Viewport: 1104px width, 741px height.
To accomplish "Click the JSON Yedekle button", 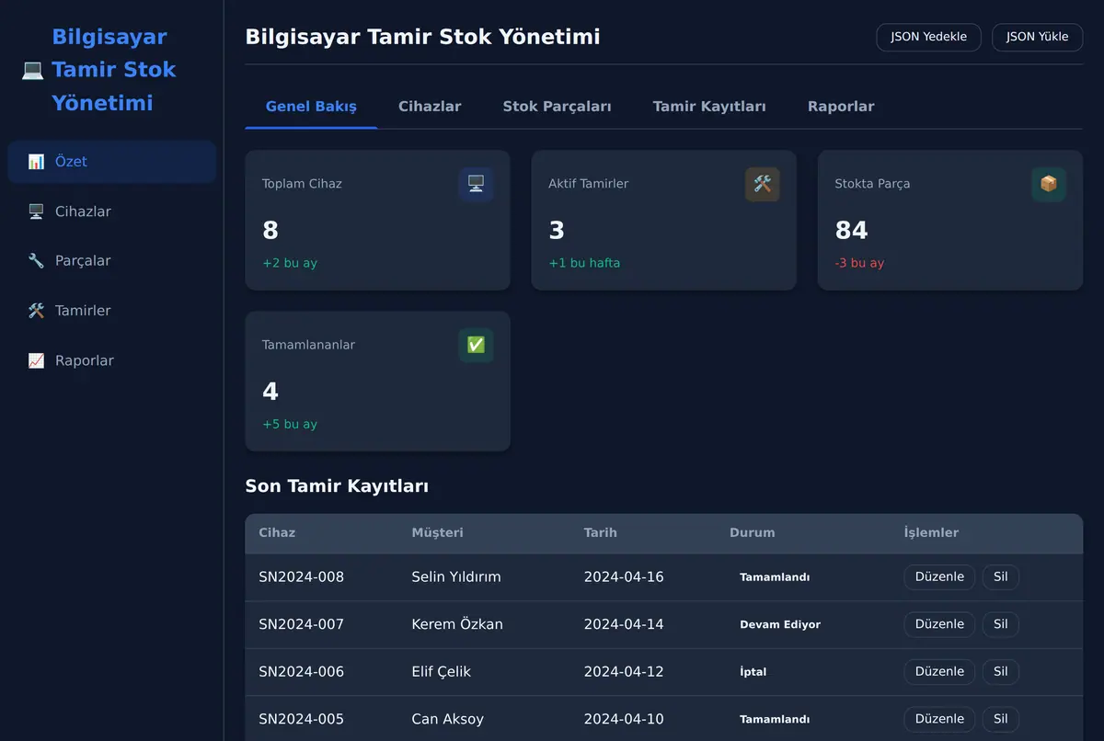I will tap(928, 37).
